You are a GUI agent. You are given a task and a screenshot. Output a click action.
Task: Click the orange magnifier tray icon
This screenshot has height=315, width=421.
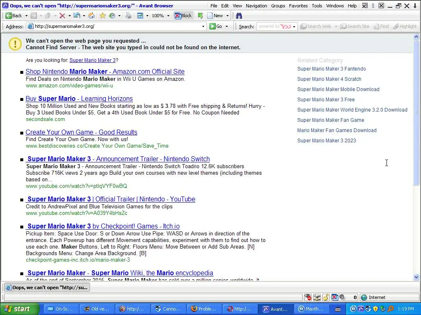pos(391,309)
